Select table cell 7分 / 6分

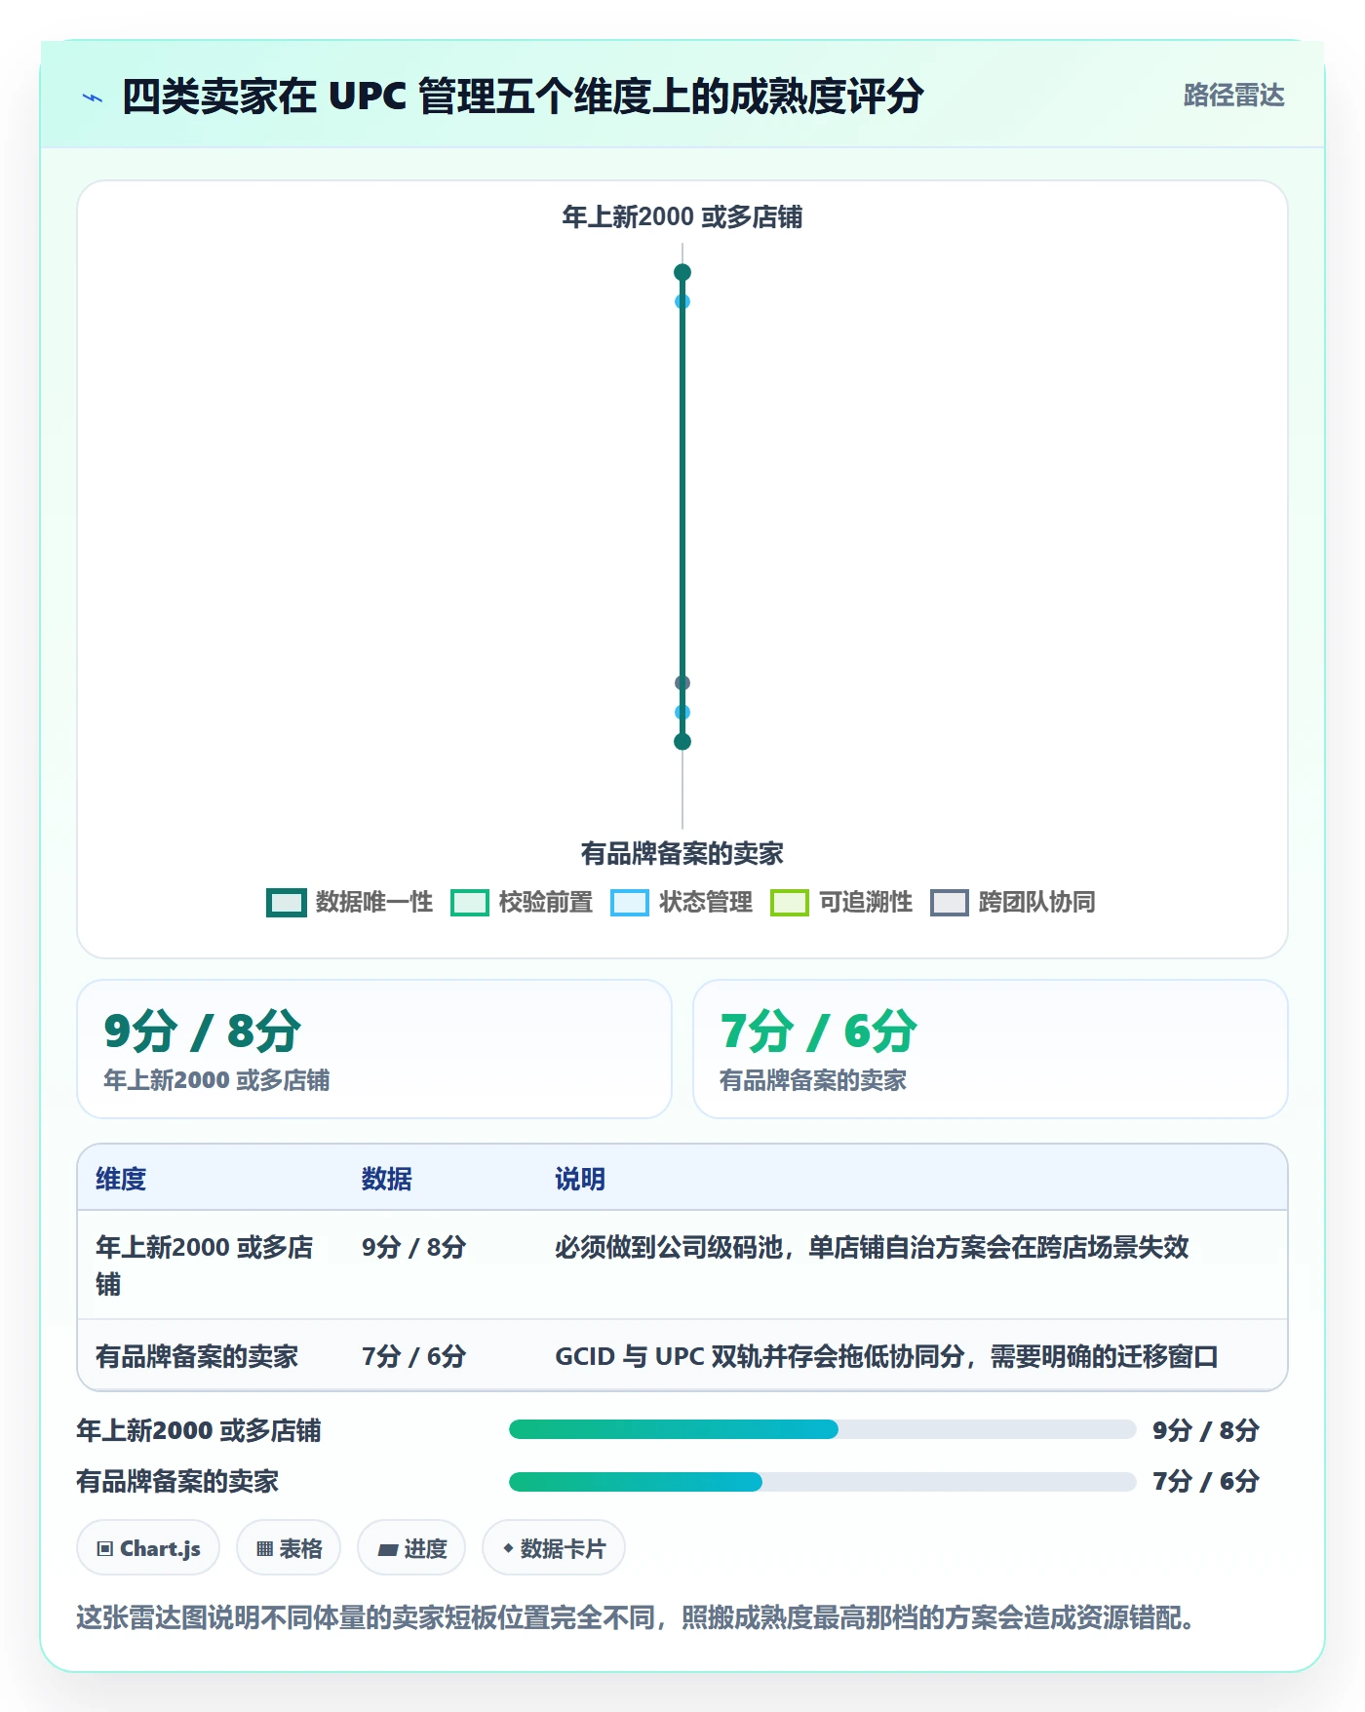pos(414,1357)
